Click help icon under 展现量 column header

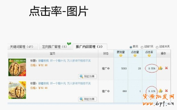tap(121, 55)
